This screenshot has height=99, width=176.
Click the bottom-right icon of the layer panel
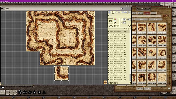tap(130, 83)
